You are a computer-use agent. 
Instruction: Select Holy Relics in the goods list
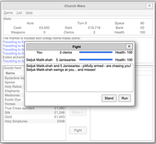pos(14,87)
